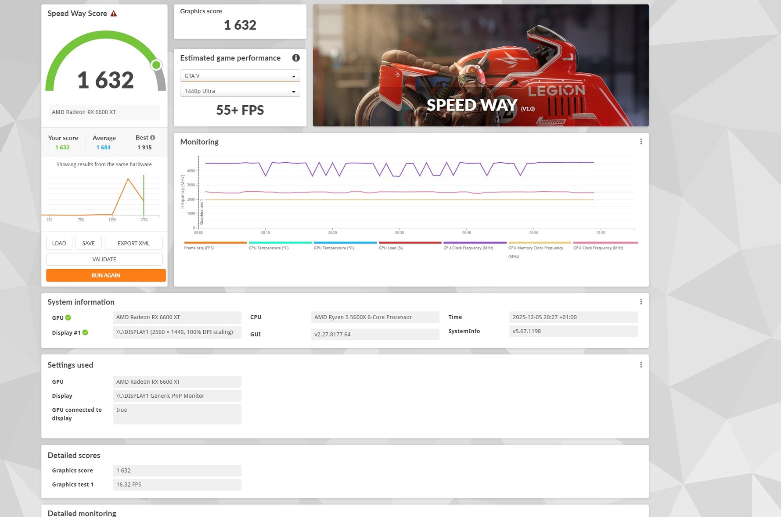The image size is (781, 517).
Task: Select the Time value 2025-12-05 20:27
Action: 573,317
